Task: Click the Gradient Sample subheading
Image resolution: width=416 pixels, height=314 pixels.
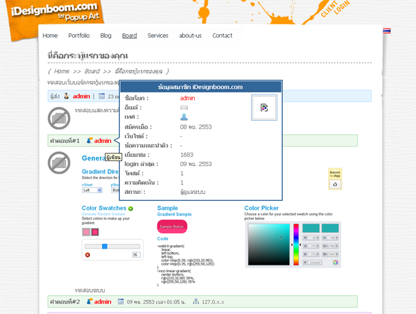Action: [174, 214]
